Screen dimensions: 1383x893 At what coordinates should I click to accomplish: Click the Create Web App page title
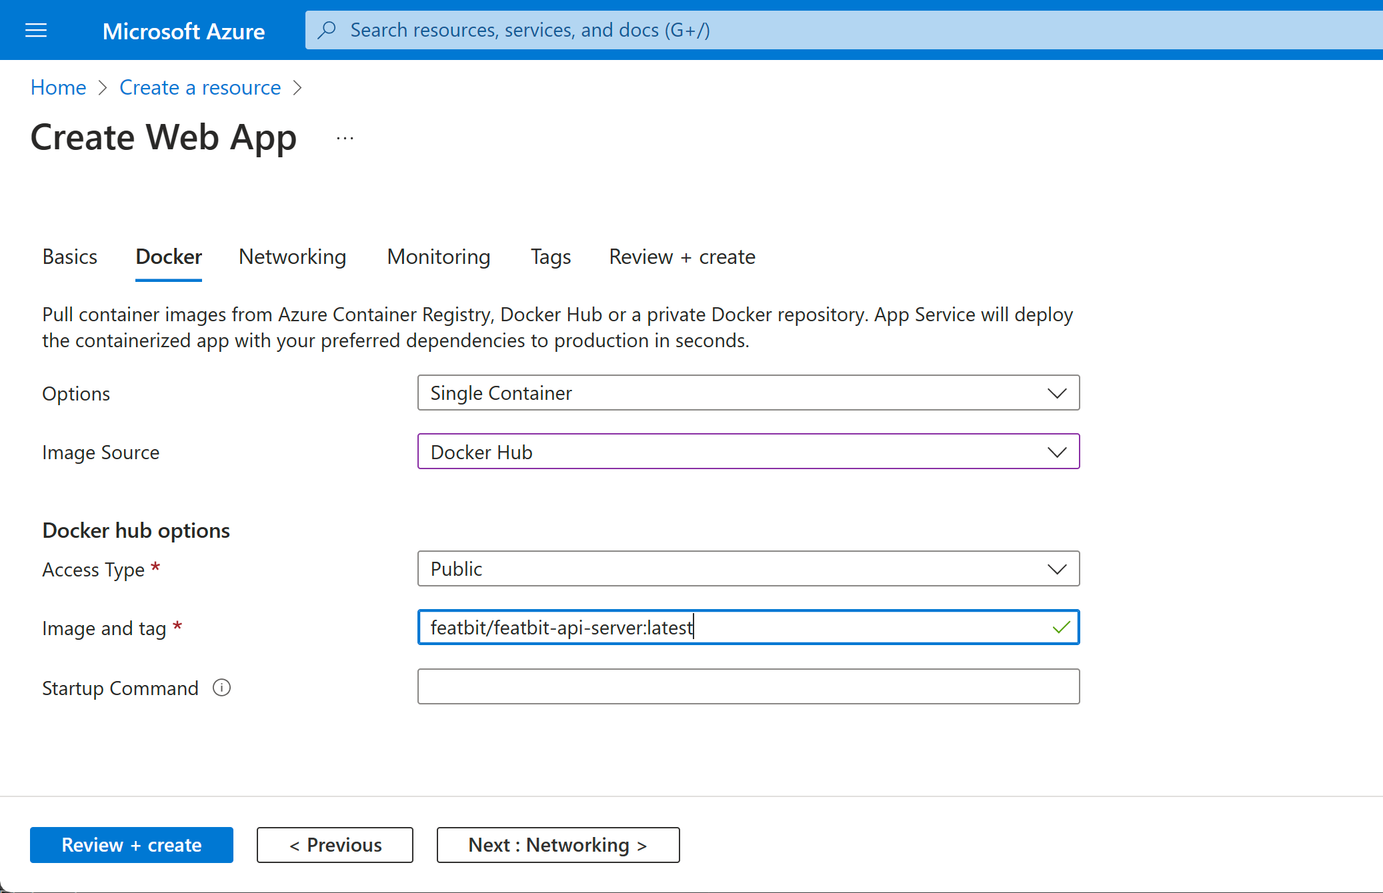[163, 138]
